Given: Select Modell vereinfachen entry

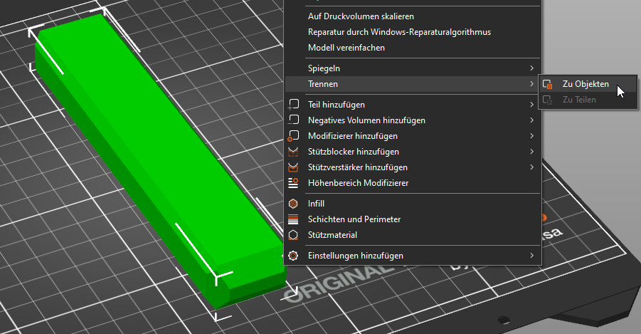Looking at the screenshot, I should (x=346, y=48).
